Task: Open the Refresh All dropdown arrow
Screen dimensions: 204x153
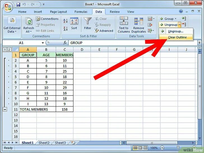Action: [31, 32]
